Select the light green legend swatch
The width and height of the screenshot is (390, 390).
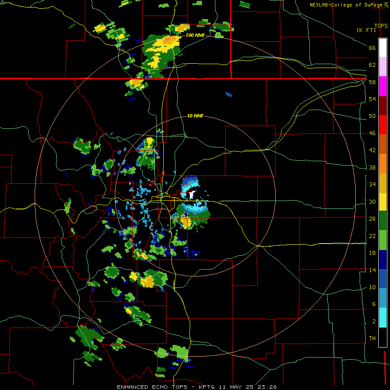click(x=383, y=240)
